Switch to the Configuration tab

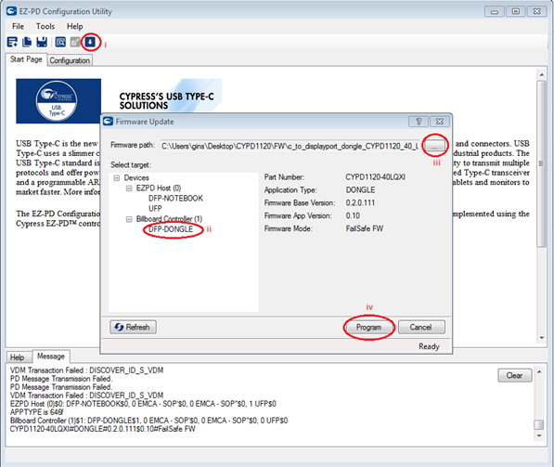coord(70,60)
